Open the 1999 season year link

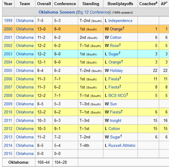coord(8,20)
